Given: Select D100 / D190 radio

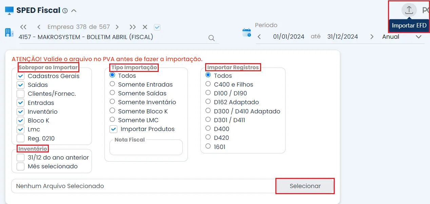Looking at the screenshot, I should click(x=208, y=93).
